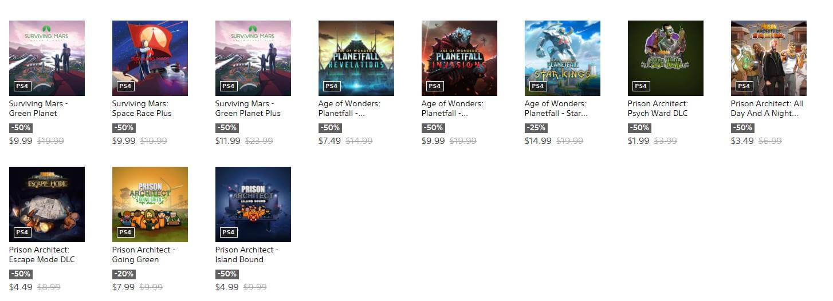This screenshot has width=833, height=301.
Task: Click the Surviving Mars: Space Race Plus title
Action: click(142, 109)
